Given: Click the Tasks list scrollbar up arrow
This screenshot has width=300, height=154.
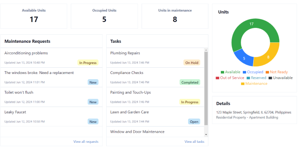Looking at the screenshot, I should point(206,50).
